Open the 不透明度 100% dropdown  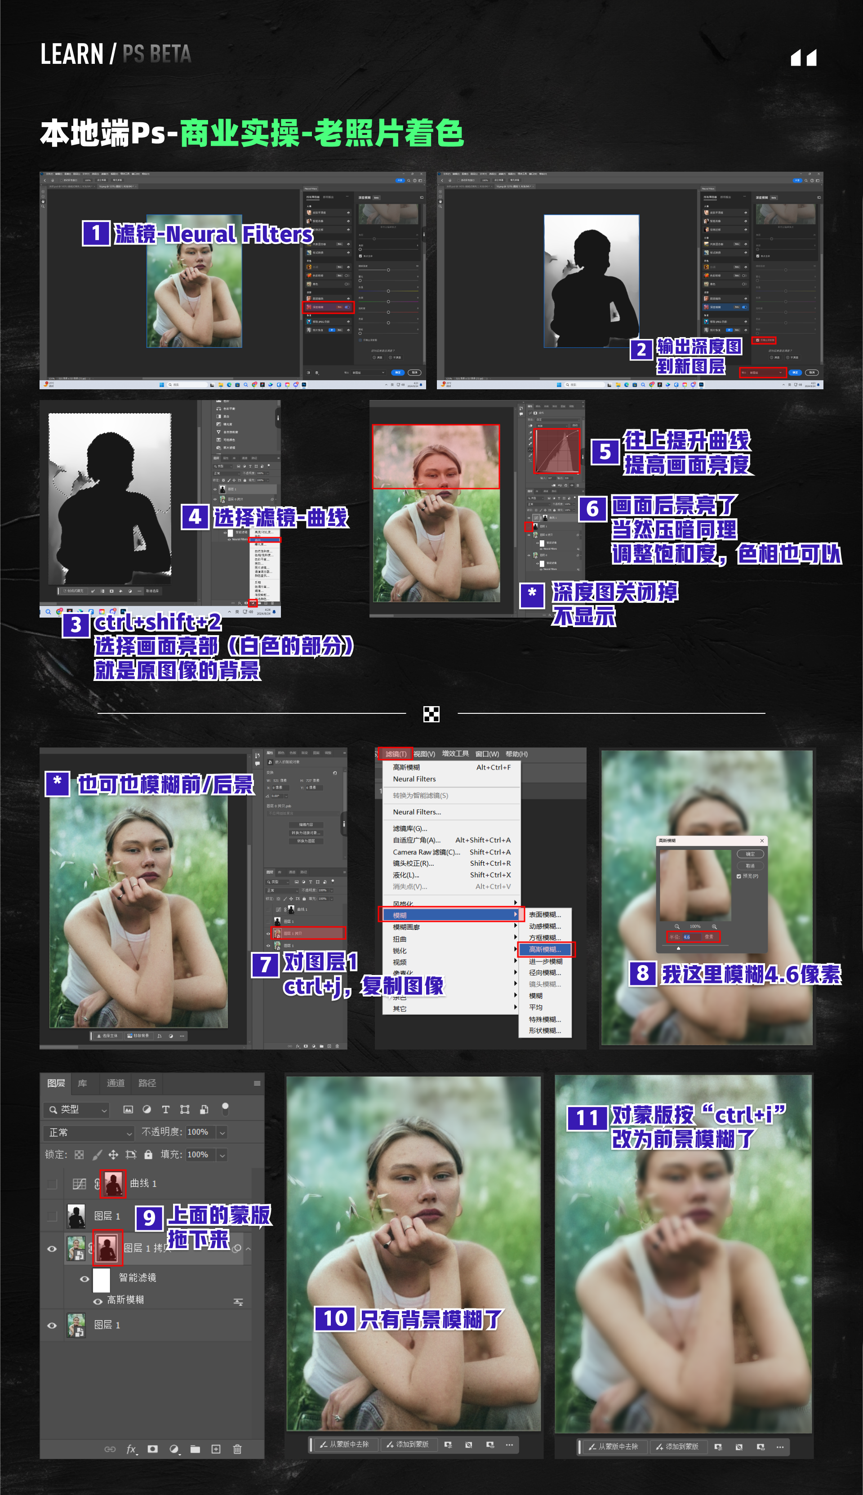[222, 1134]
